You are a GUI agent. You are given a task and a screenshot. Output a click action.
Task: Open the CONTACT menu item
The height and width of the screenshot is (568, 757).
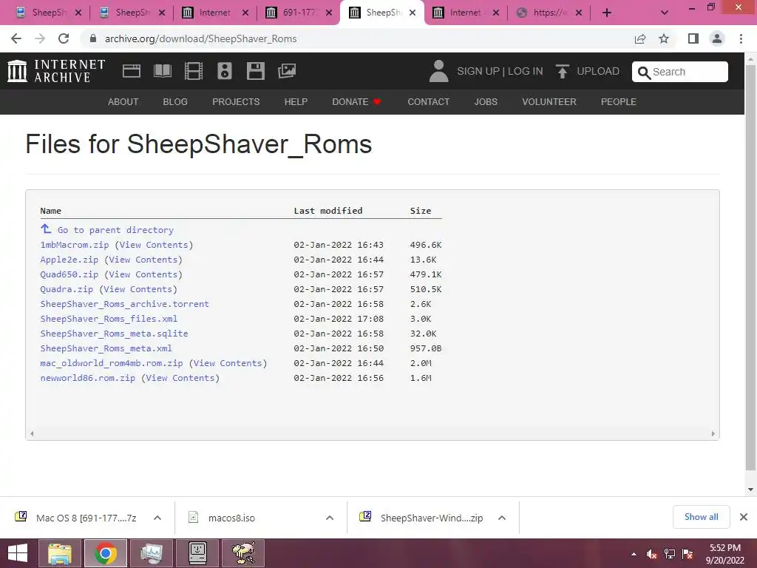428,102
